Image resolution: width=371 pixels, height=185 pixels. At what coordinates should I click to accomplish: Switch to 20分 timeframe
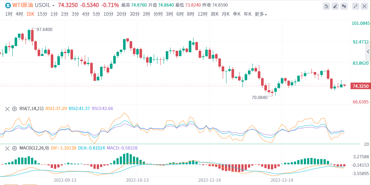click(121, 14)
